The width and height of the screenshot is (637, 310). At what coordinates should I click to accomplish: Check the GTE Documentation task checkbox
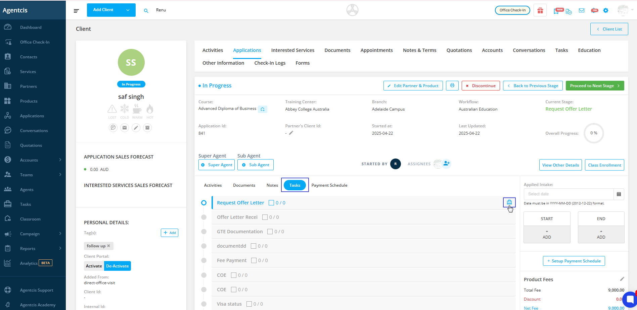click(270, 232)
